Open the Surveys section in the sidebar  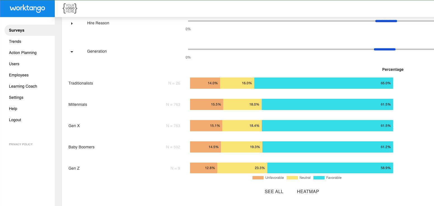16,30
